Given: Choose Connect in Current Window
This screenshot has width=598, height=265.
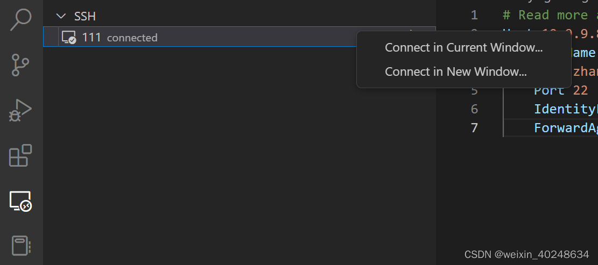Looking at the screenshot, I should coord(463,47).
